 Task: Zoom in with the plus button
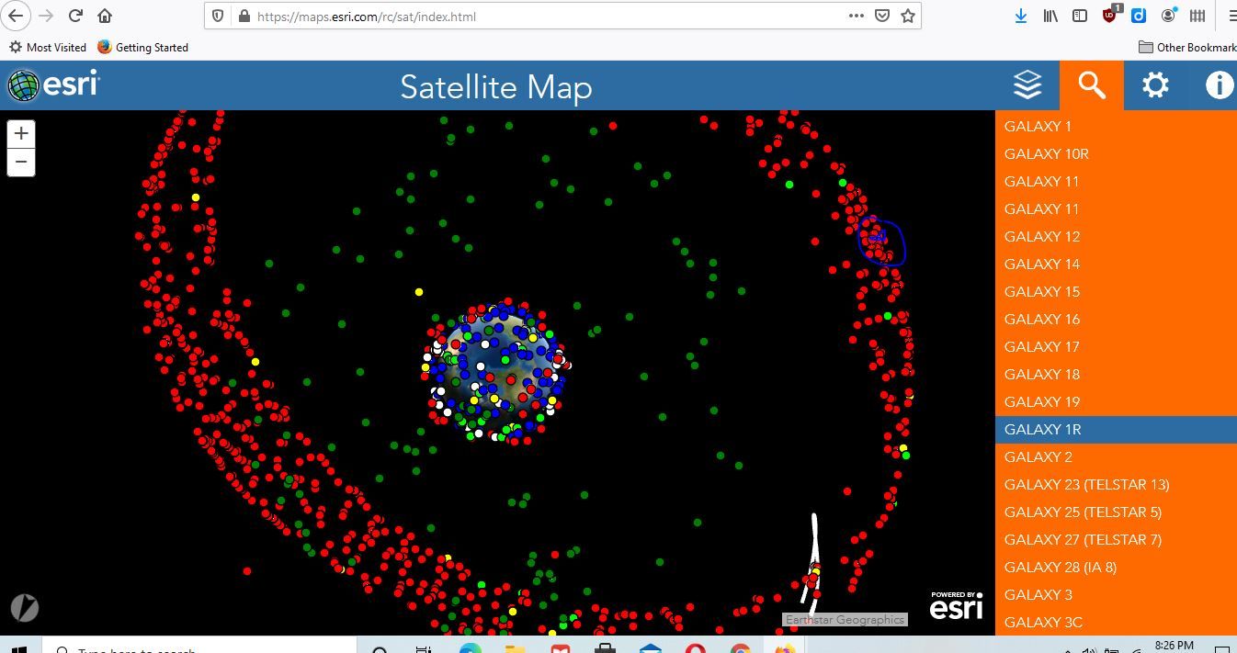(21, 133)
